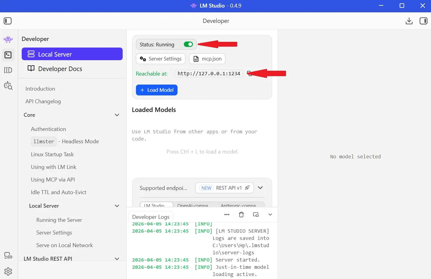Open the Discover model search icon
The height and width of the screenshot is (279, 431).
pos(8,86)
